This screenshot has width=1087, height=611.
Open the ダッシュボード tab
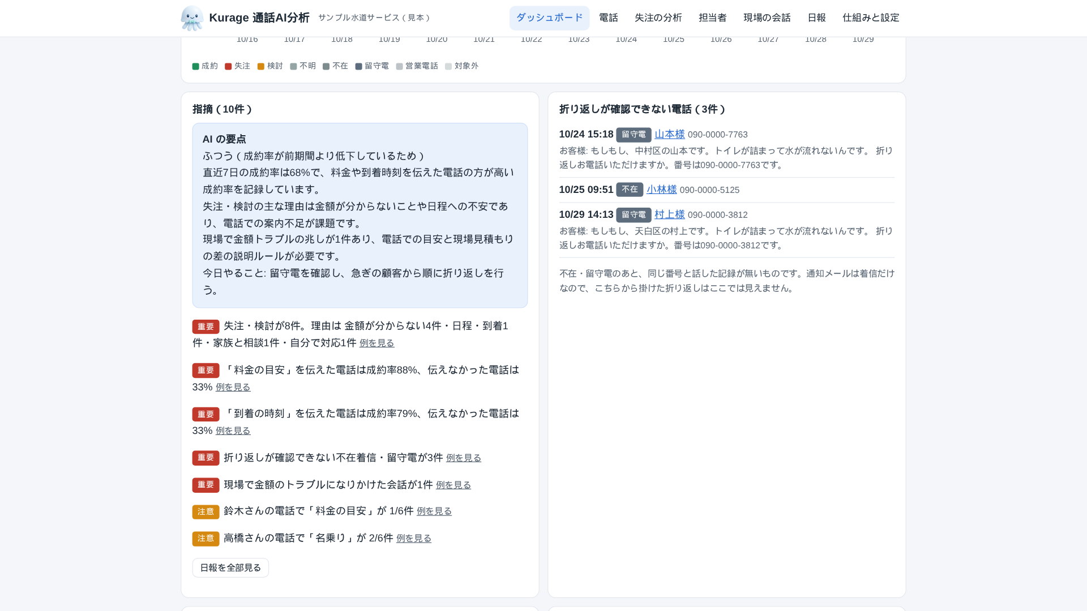pyautogui.click(x=549, y=18)
